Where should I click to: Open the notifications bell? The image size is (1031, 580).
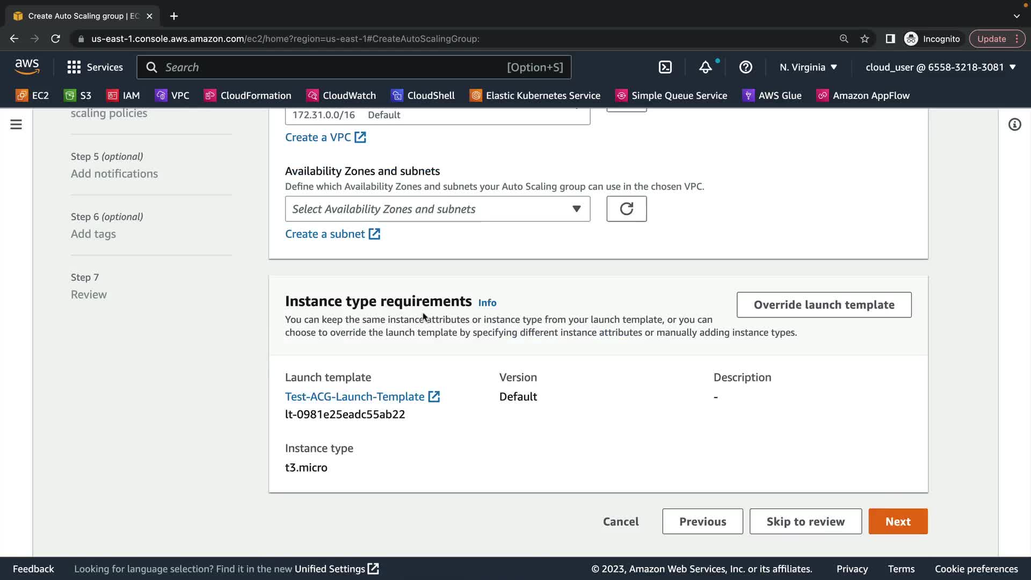(705, 67)
